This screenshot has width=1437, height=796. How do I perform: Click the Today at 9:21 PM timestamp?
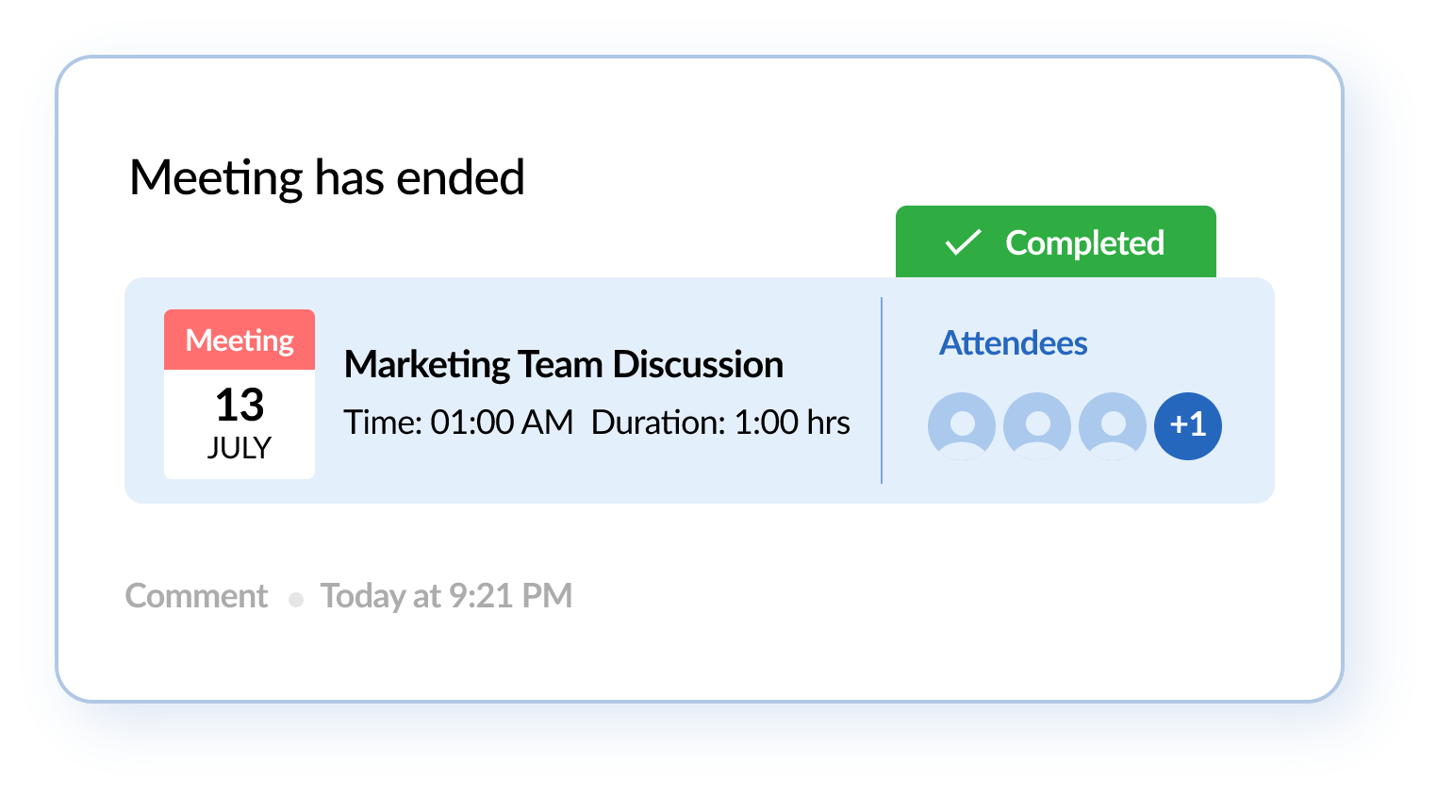click(446, 596)
